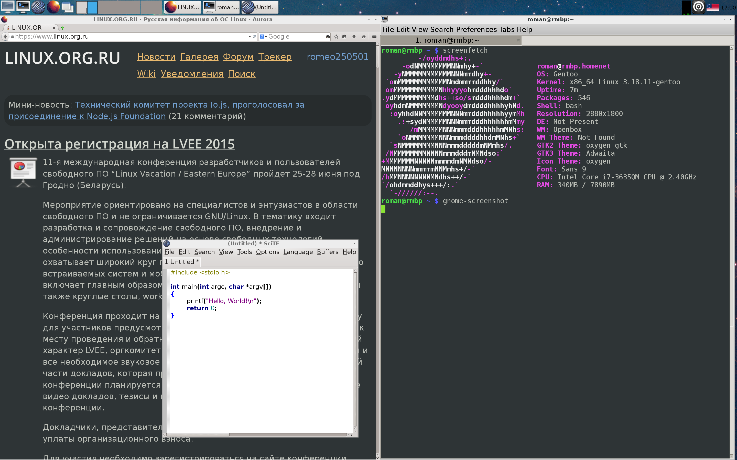Collapse the fold marker beside the opening brace

coord(168,294)
